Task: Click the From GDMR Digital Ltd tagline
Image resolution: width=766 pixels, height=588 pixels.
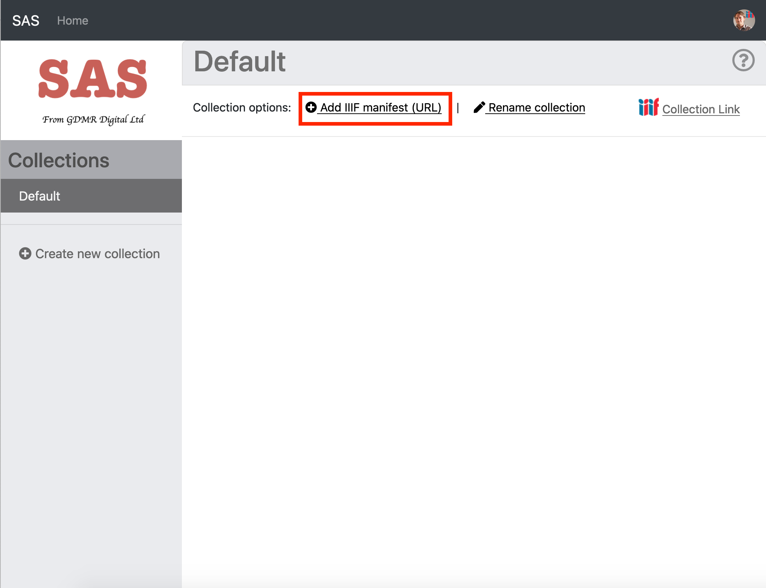Action: pyautogui.click(x=93, y=119)
